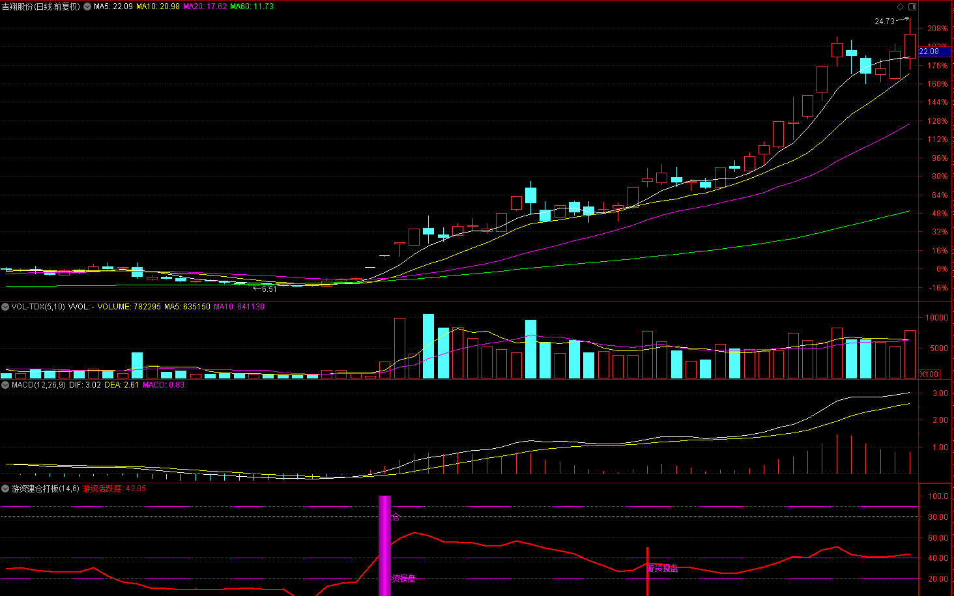954x596 pixels.
Task: Expand the MACD(12,26,9) indicator dropdown arrow
Action: click(5, 385)
